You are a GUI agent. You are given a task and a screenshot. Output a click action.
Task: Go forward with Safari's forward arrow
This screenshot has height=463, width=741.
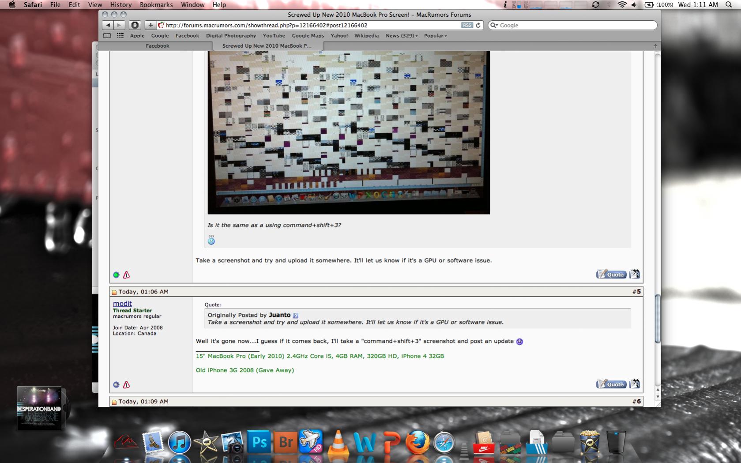click(x=119, y=25)
